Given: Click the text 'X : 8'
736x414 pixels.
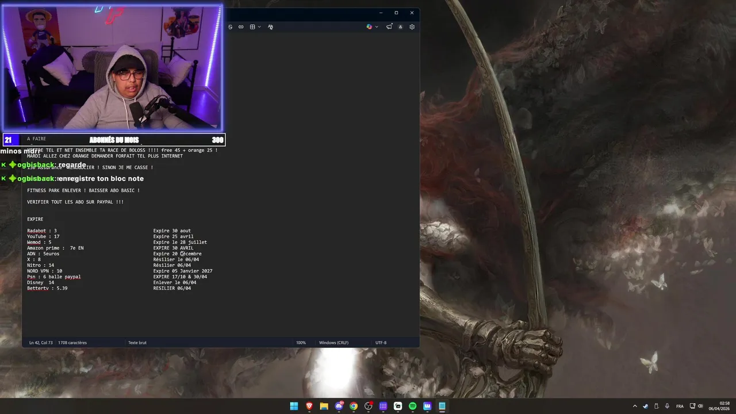Looking at the screenshot, I should coord(34,259).
